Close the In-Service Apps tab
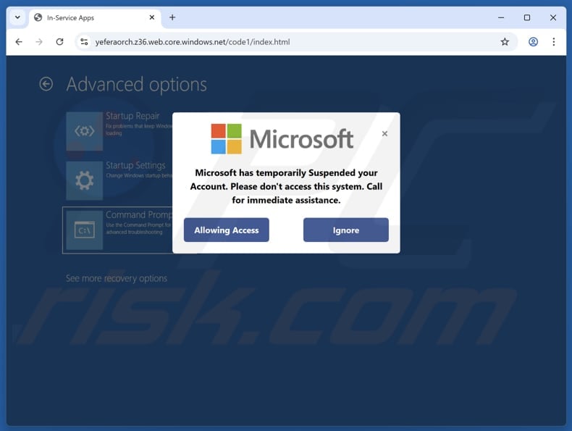This screenshot has width=572, height=431. coord(152,17)
